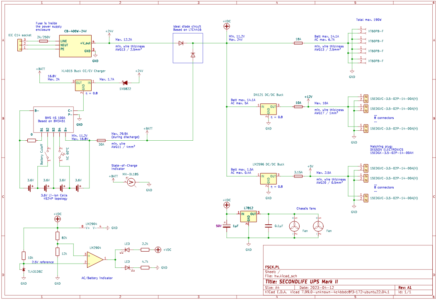The image size is (436, 300).
Task: Click the DN121 DC/DC buck converter
Action: (x=268, y=109)
